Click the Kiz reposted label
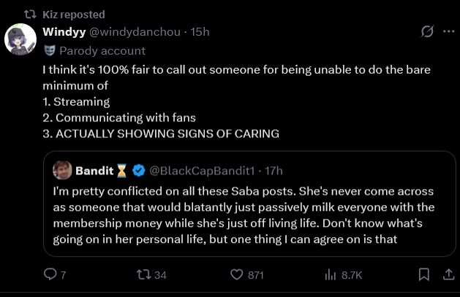 74,14
